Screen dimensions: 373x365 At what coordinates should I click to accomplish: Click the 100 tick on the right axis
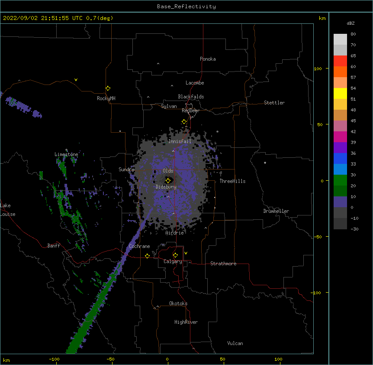[x=318, y=68]
